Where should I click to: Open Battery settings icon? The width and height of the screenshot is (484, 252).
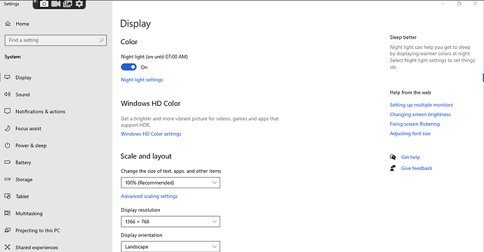point(8,162)
